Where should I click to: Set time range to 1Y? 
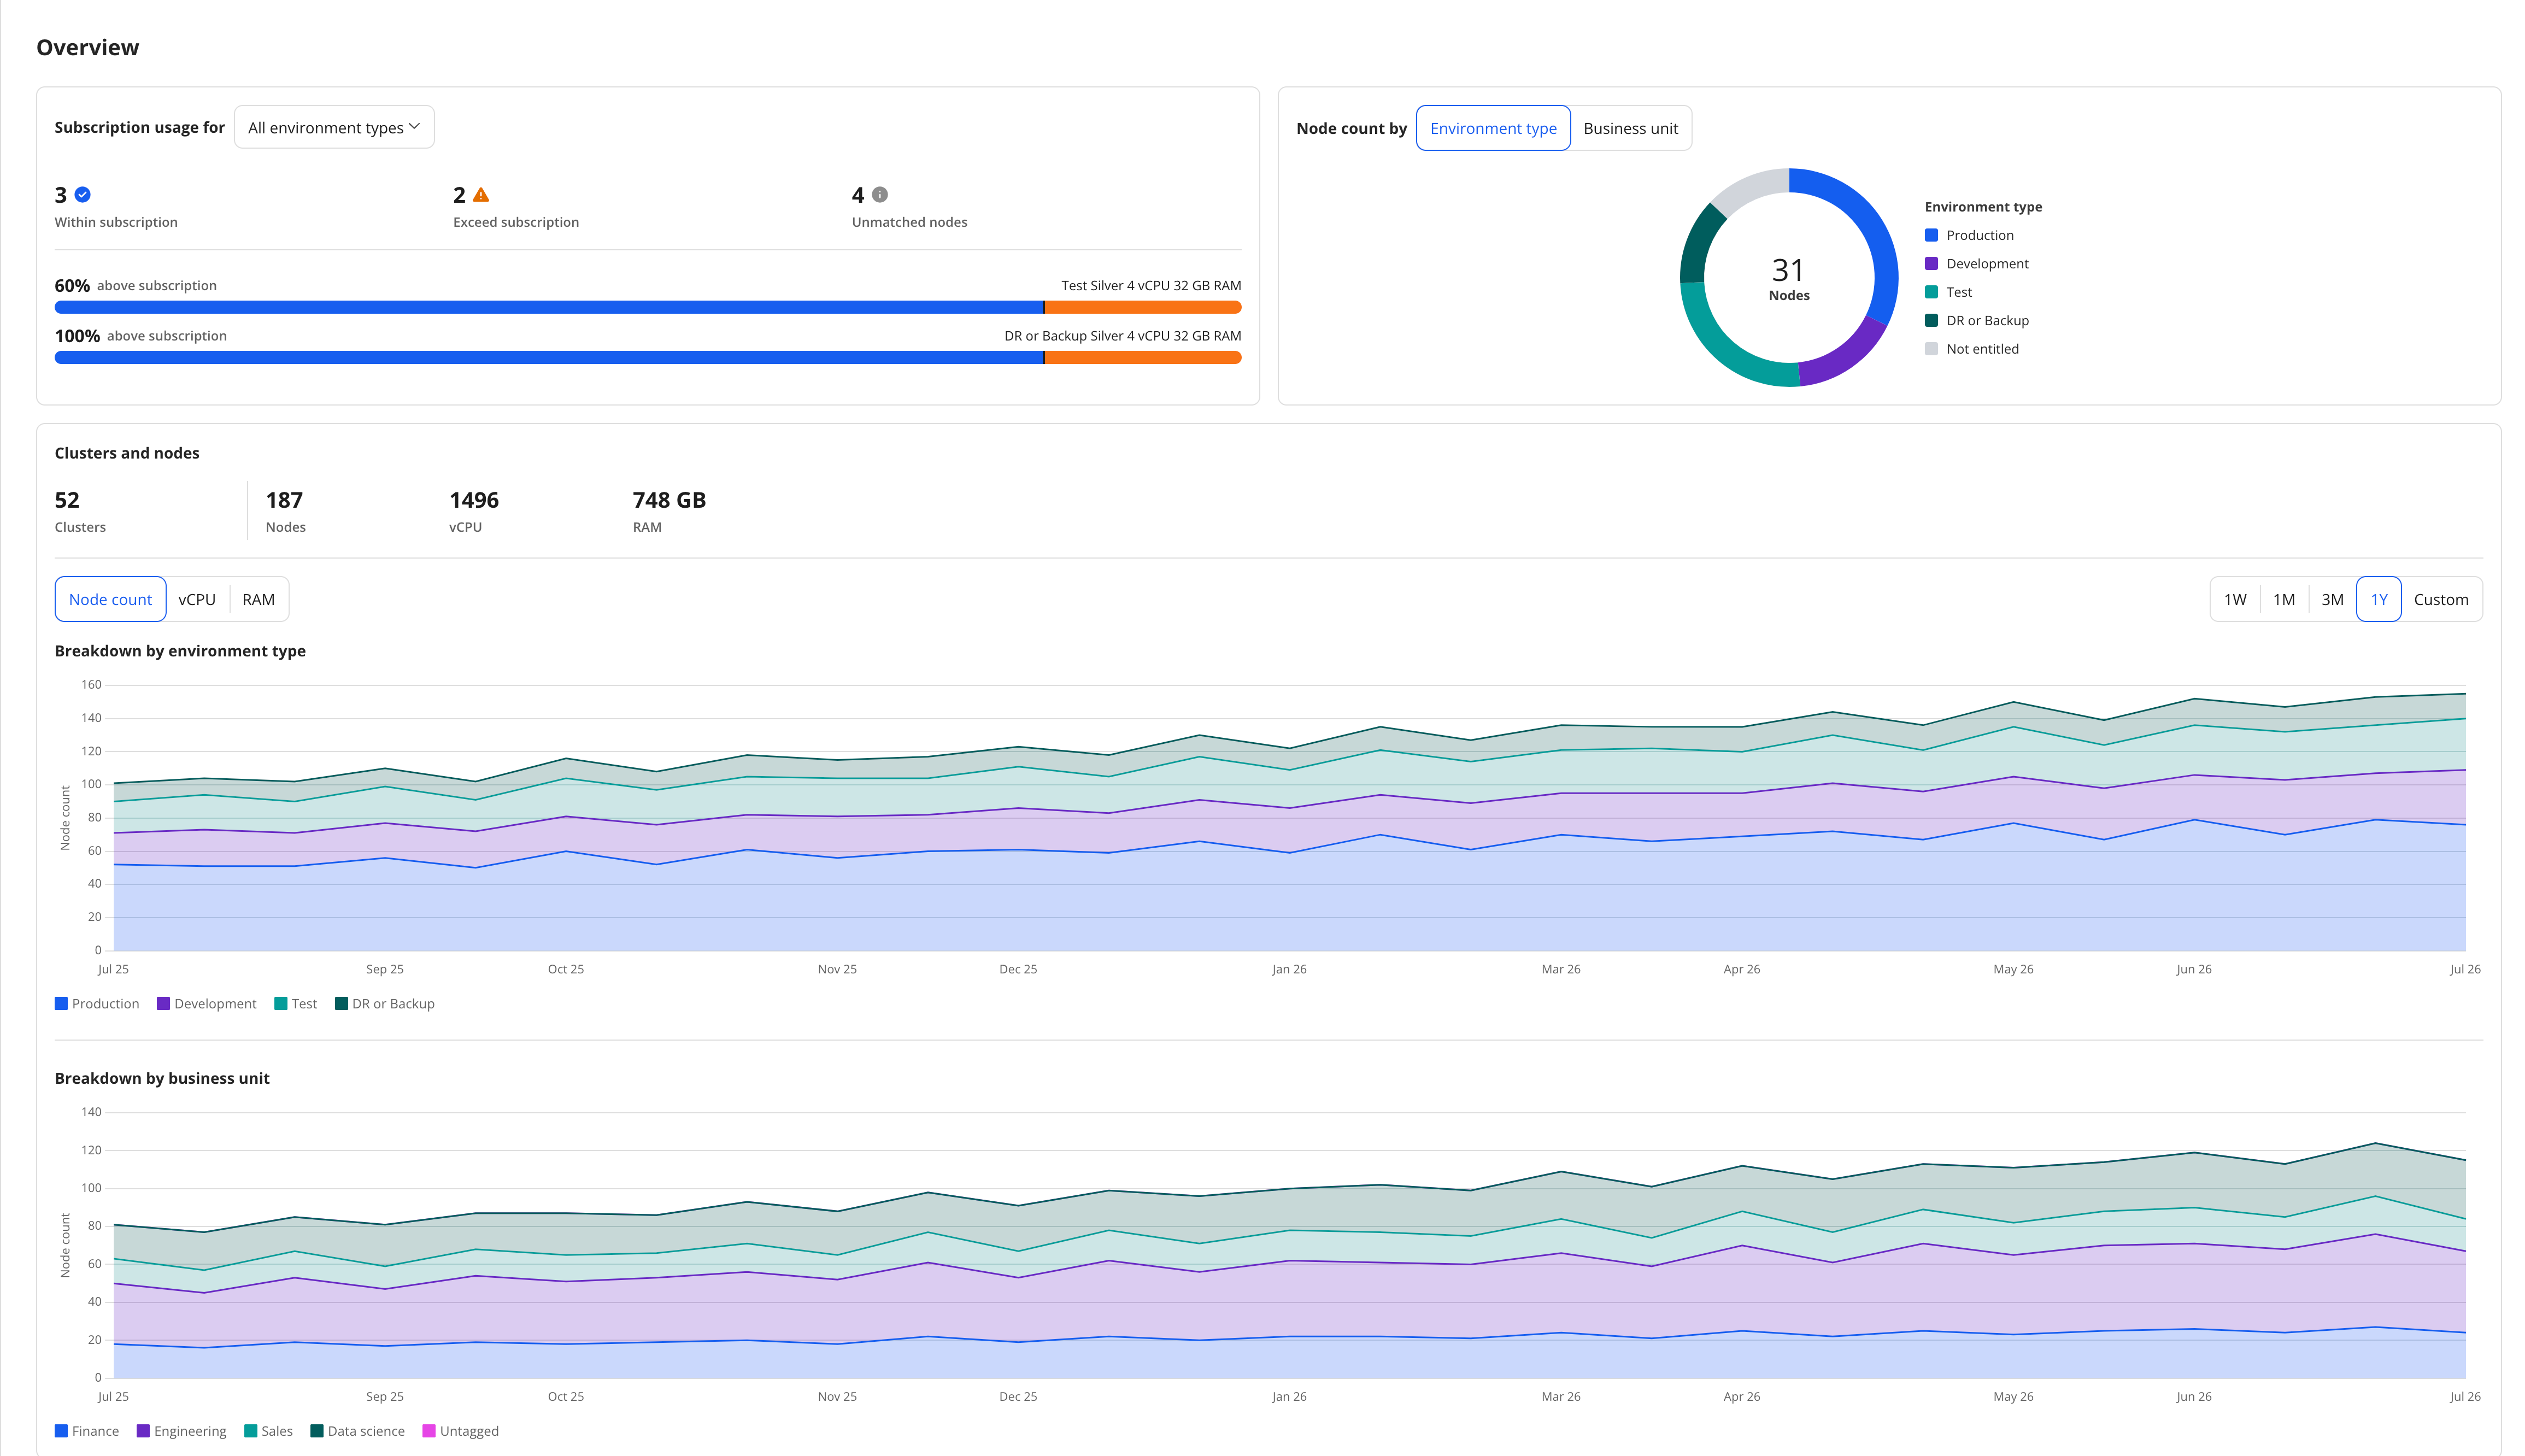pyautogui.click(x=2379, y=599)
